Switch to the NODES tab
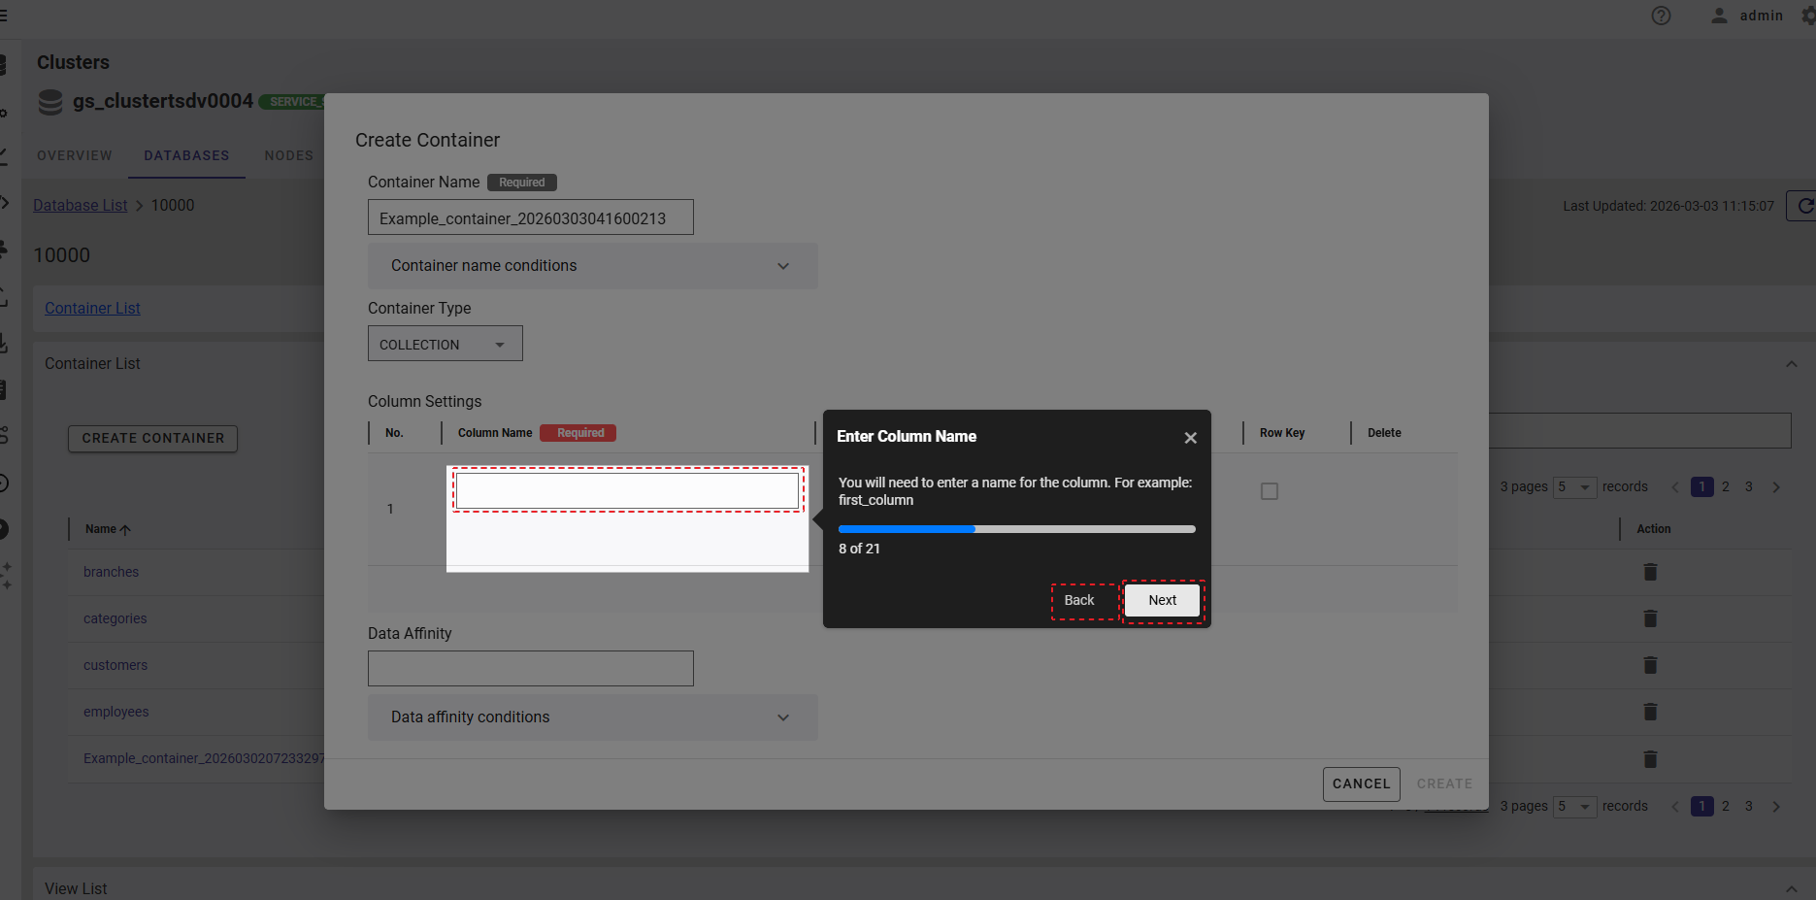Image resolution: width=1816 pixels, height=900 pixels. tap(288, 155)
